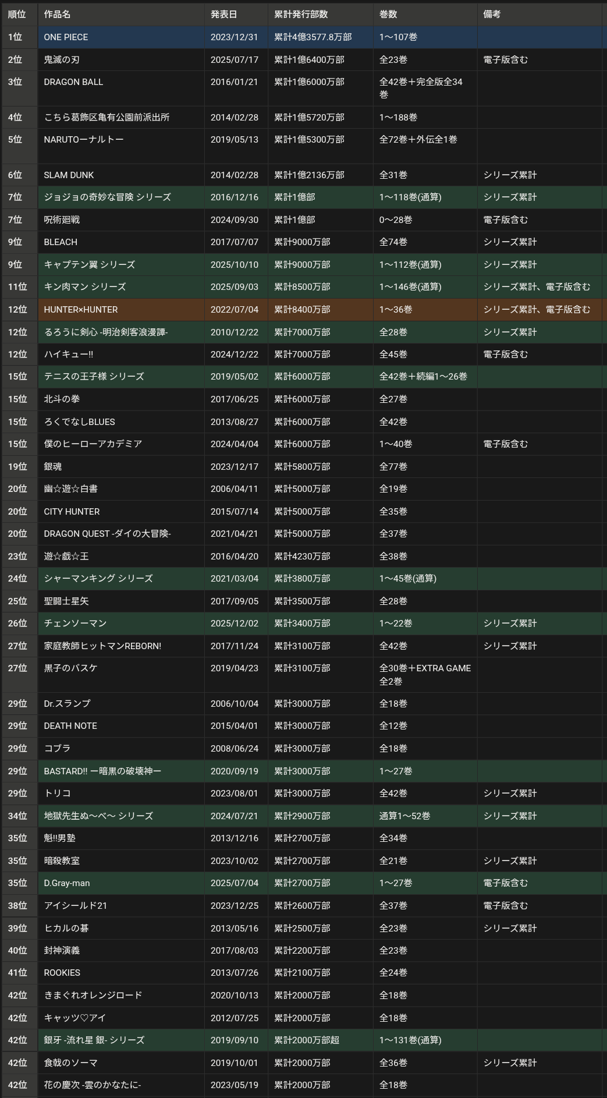Screen dimensions: 607x1098
Task: Select the DRAGON BALL title cell
Action: point(121,88)
